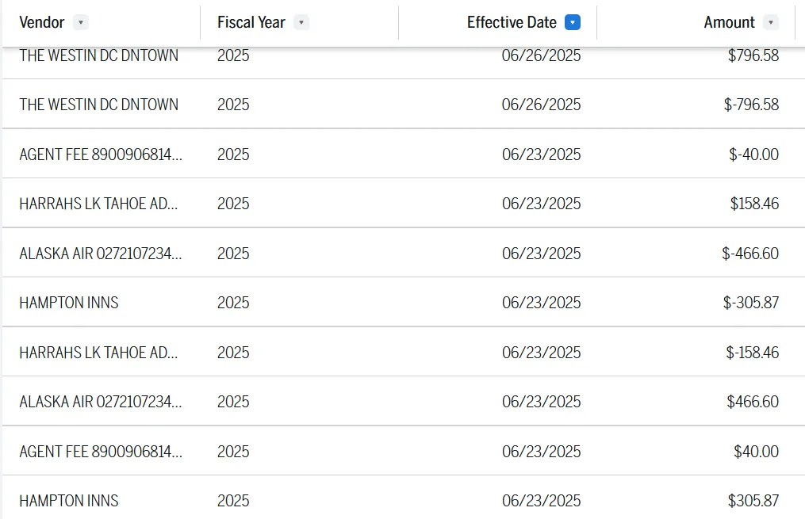Screen dimensions: 805x519
Task: Sort by the Effective Date header
Action: [512, 22]
